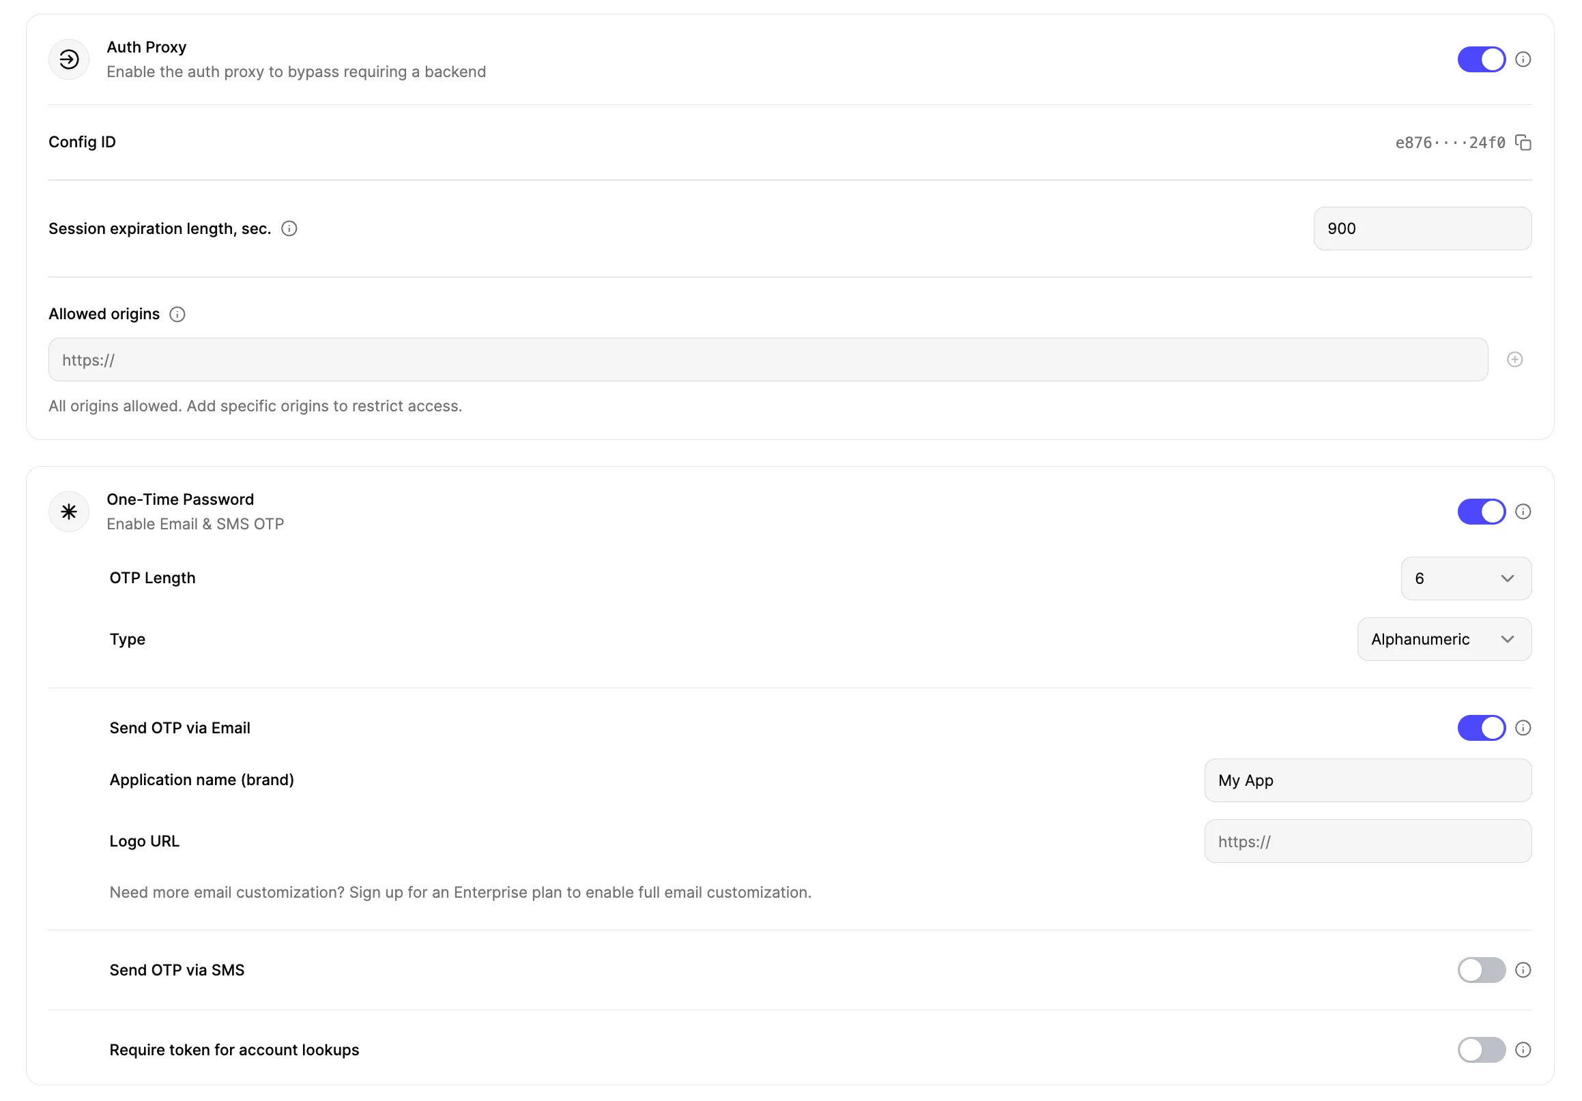Click the "All origins allowed" helper text
Image resolution: width=1582 pixels, height=1101 pixels.
pyautogui.click(x=255, y=407)
